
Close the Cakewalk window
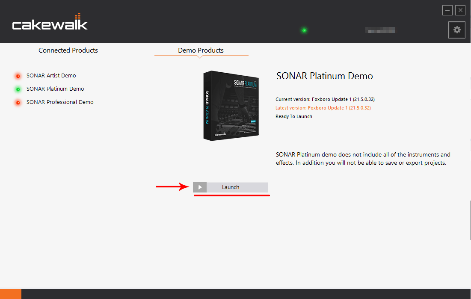click(460, 10)
